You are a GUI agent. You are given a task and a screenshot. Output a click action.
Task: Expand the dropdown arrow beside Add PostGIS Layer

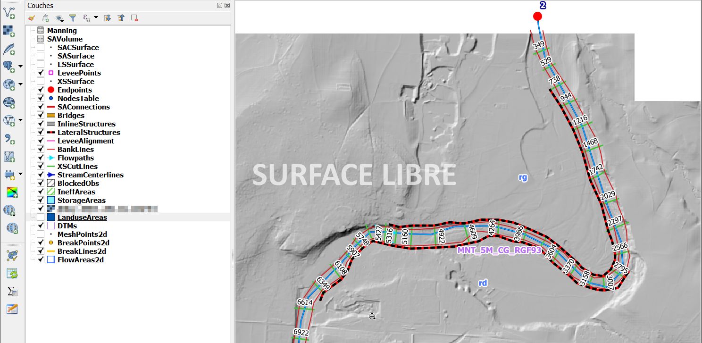pyautogui.click(x=20, y=67)
